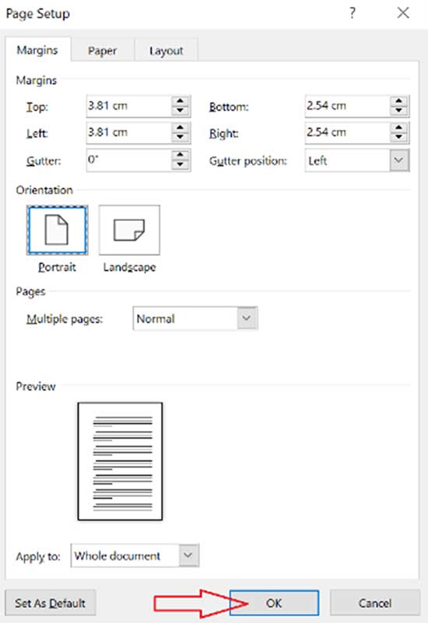
Task: Increase the Gutter value with up arrow
Action: [x=181, y=155]
